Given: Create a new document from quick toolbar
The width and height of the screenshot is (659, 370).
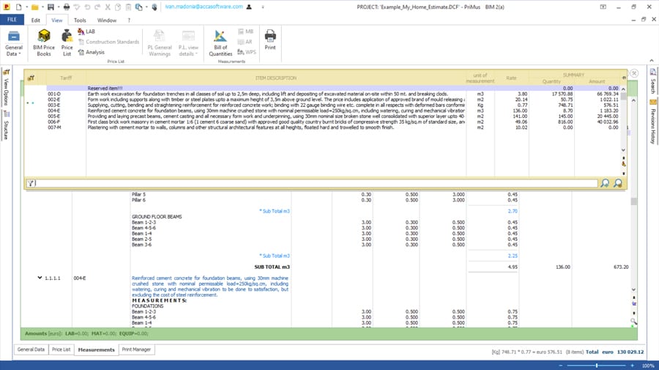Looking at the screenshot, I should [x=18, y=7].
